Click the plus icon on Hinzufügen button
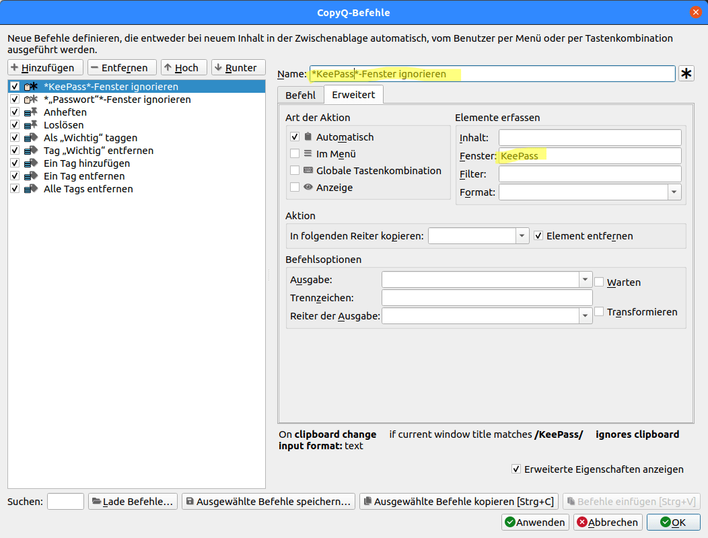Screen dimensions: 708x538 15,67
